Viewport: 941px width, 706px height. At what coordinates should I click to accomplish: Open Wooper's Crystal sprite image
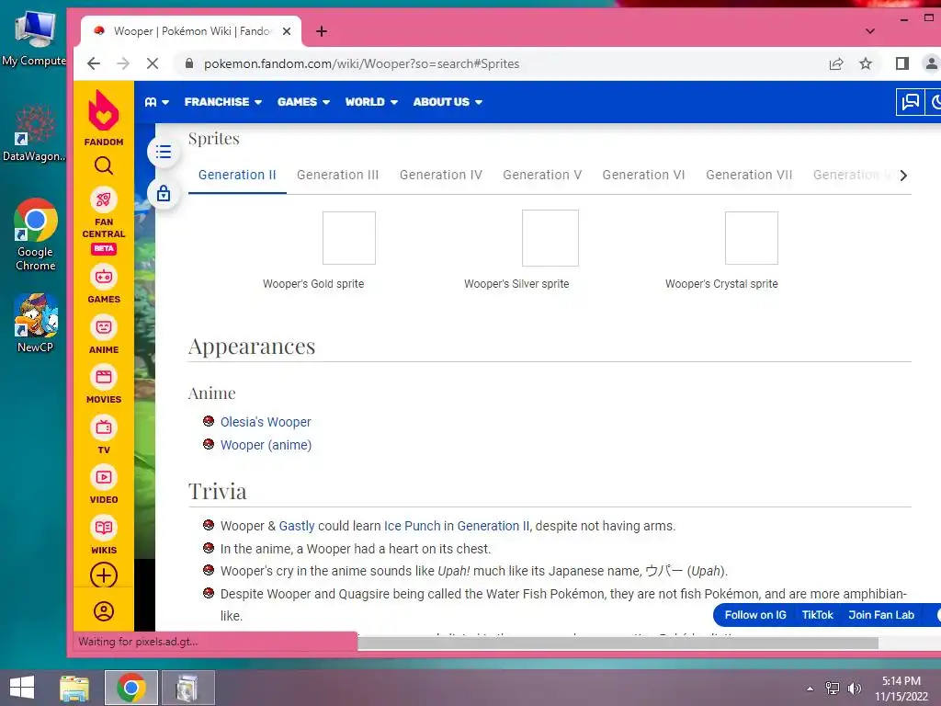752,238
